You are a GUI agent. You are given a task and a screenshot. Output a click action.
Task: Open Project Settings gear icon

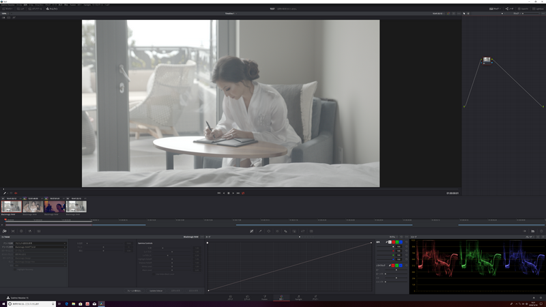click(541, 298)
